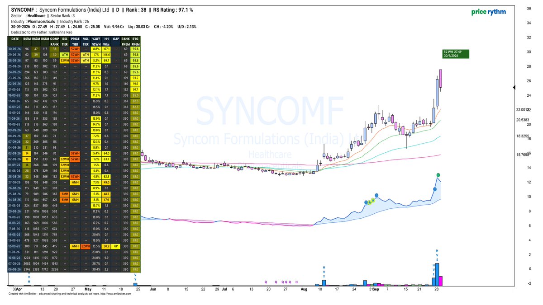Click the 18.3255 moving average value label
The image size is (543, 305).
[523, 136]
